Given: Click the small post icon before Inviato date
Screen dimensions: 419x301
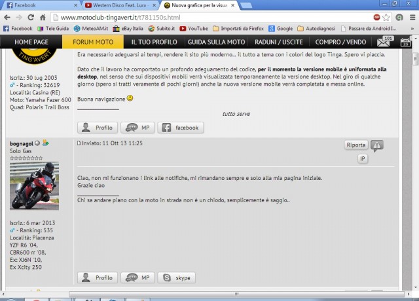Looking at the screenshot, I should click(79, 143).
